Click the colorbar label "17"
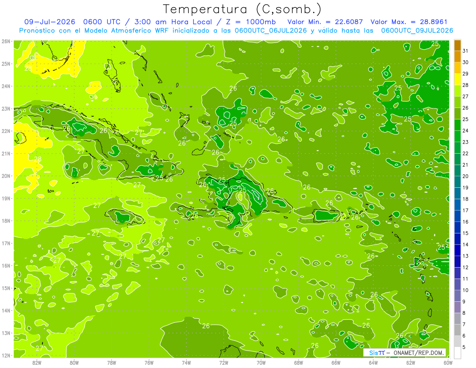 click(466, 210)
